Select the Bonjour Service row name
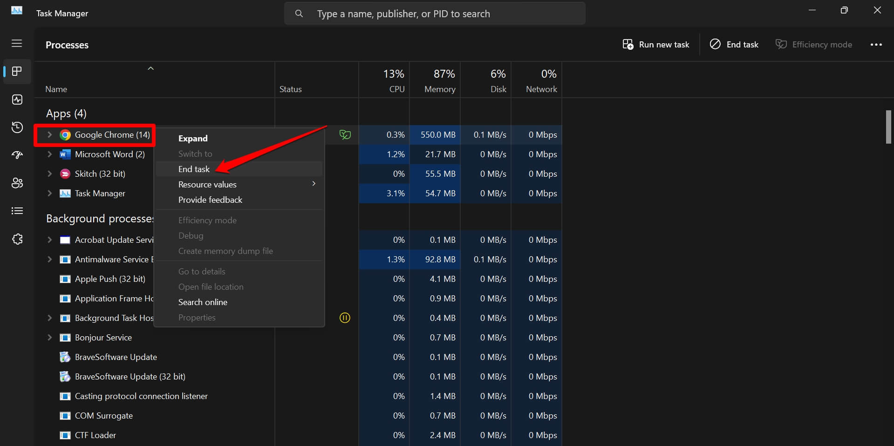The width and height of the screenshot is (894, 446). click(x=103, y=338)
